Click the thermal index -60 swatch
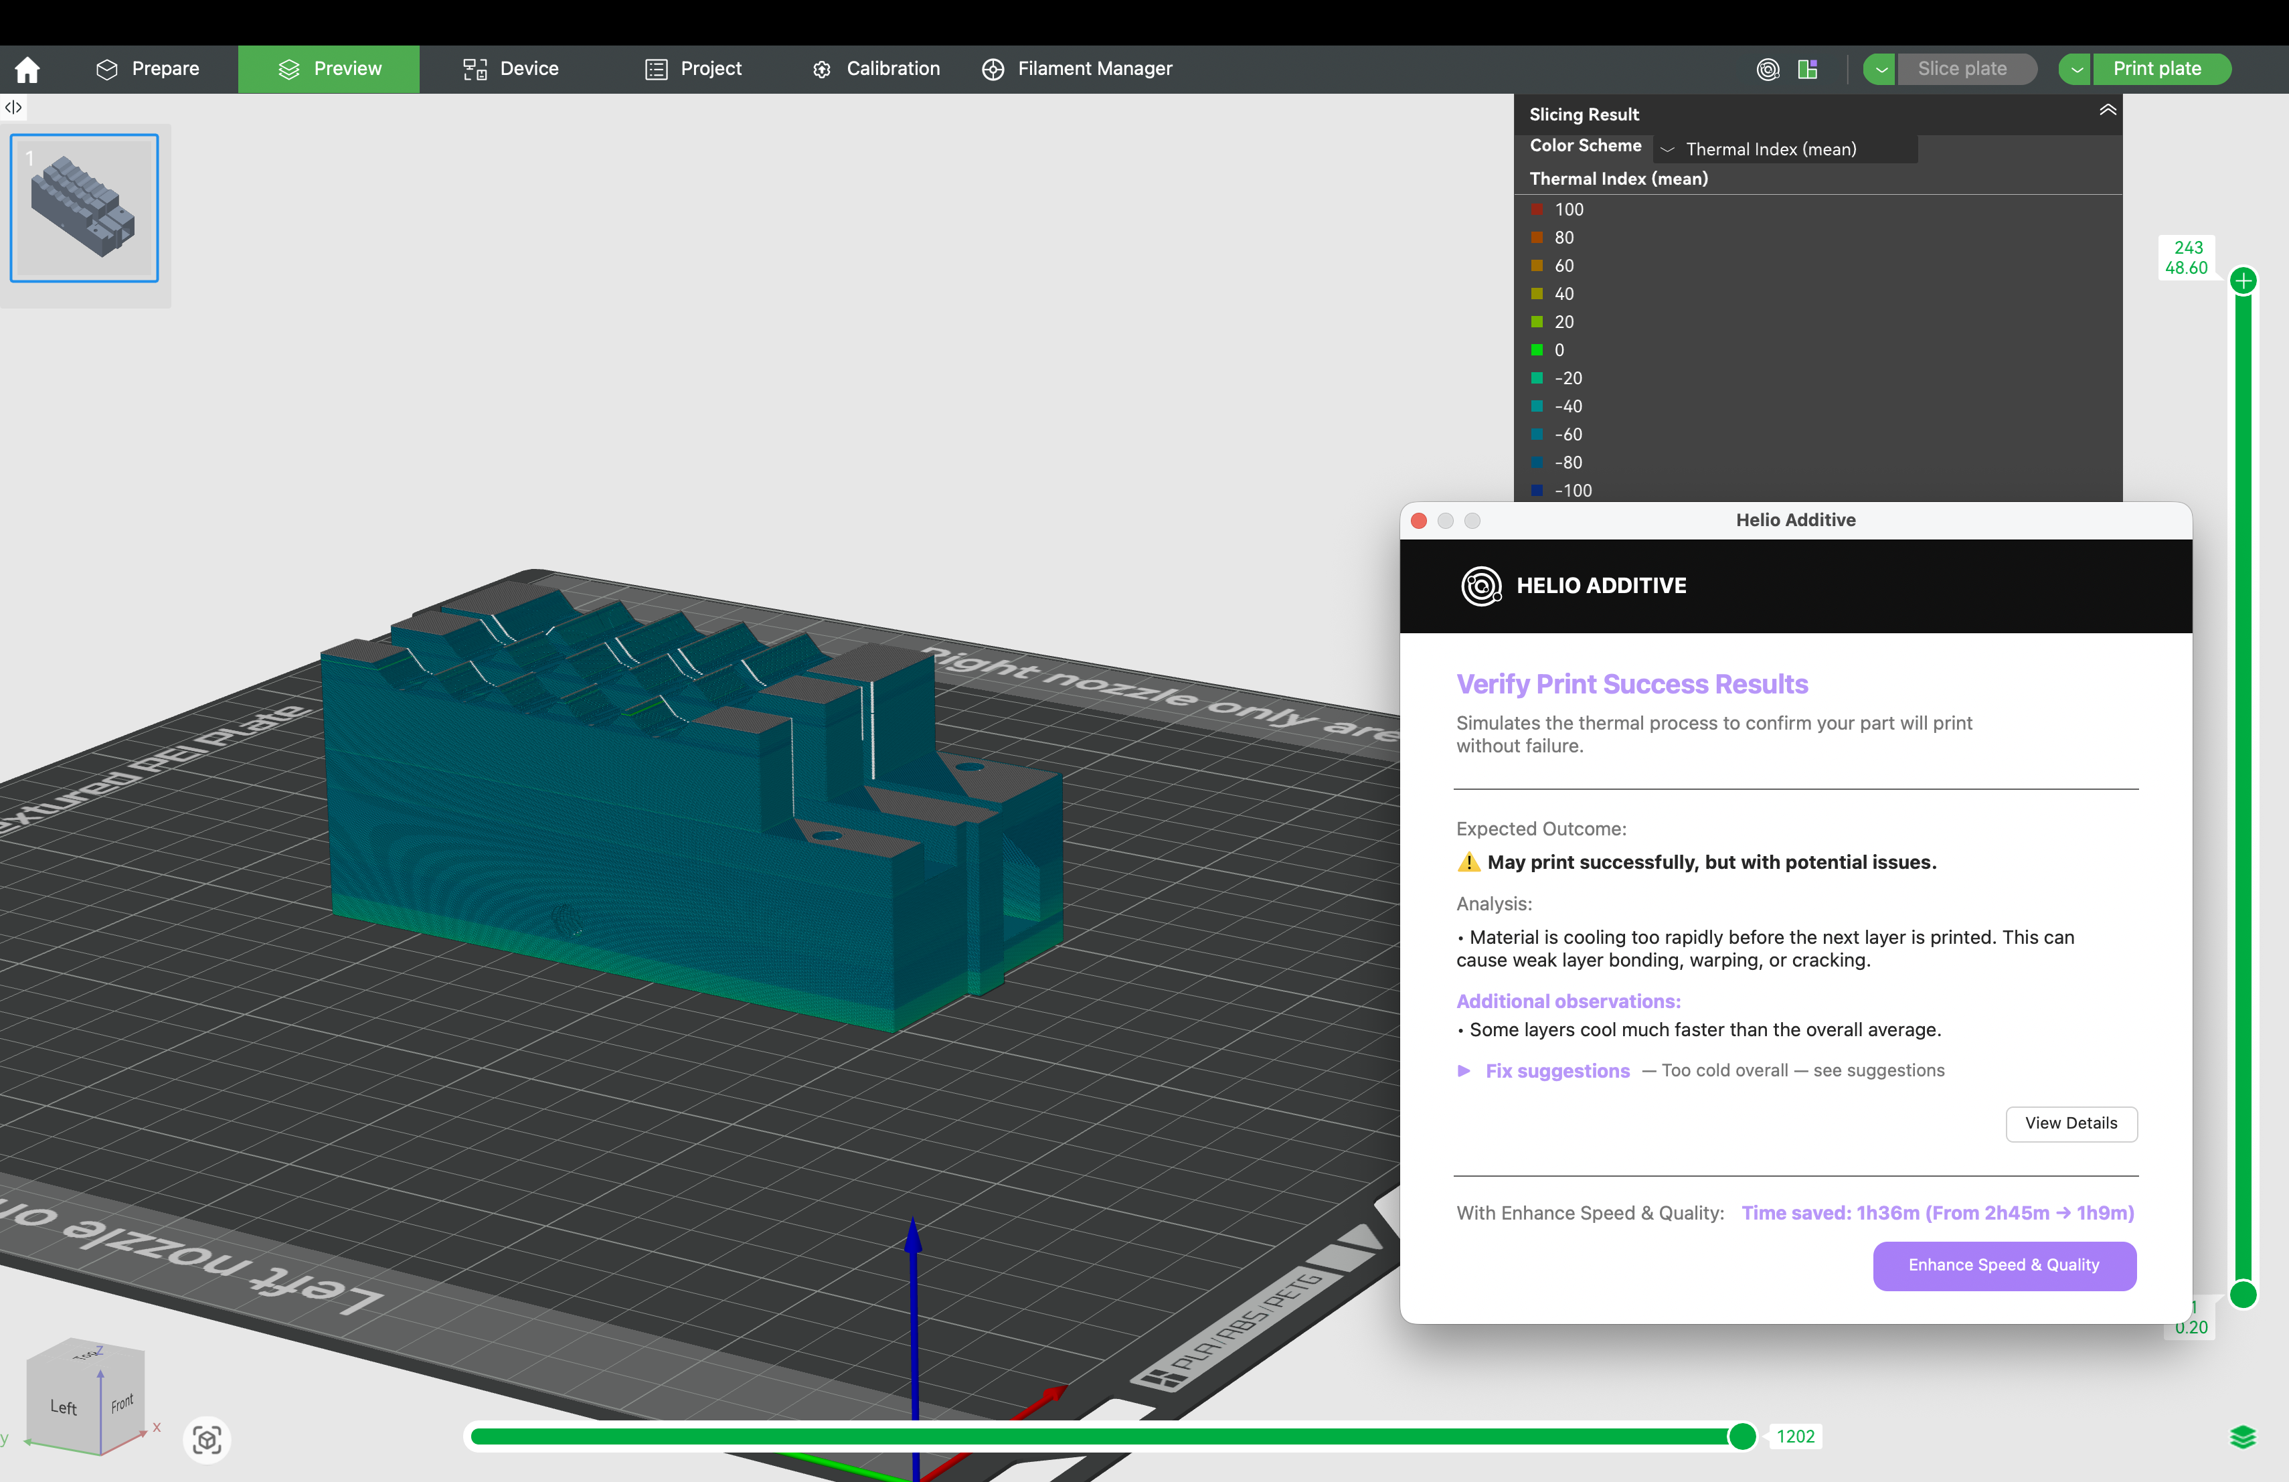Image resolution: width=2289 pixels, height=1482 pixels. tap(1537, 434)
